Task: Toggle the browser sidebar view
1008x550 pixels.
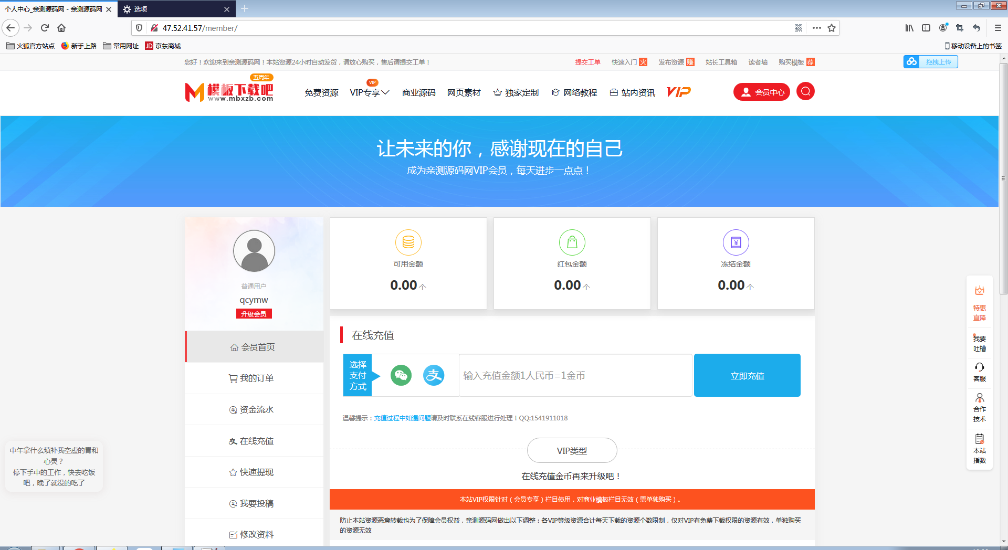Action: coord(926,28)
